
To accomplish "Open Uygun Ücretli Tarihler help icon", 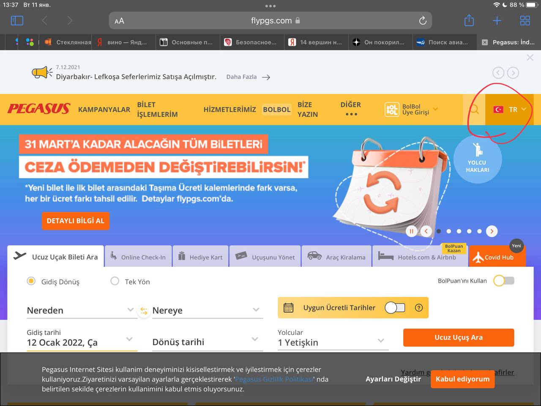I will [419, 308].
